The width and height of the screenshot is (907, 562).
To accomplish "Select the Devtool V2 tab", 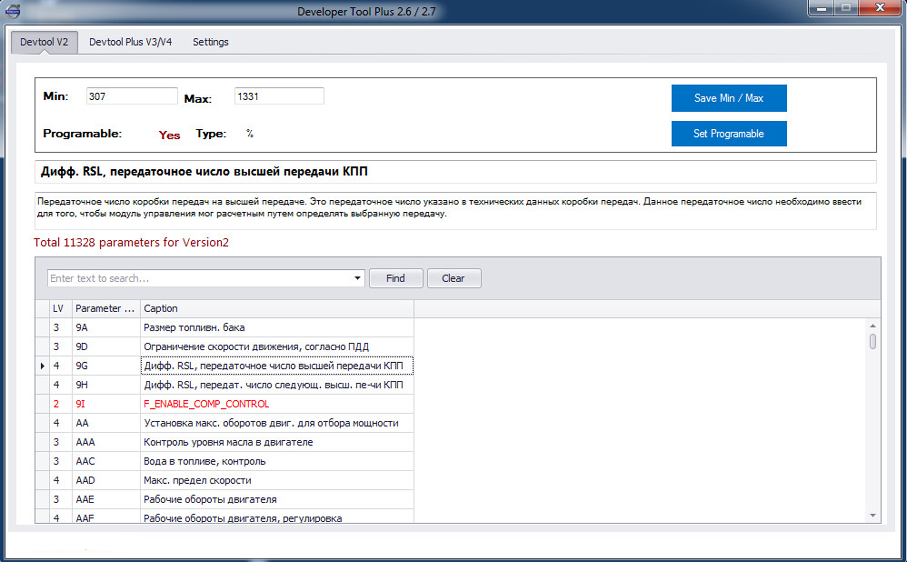I will [44, 42].
